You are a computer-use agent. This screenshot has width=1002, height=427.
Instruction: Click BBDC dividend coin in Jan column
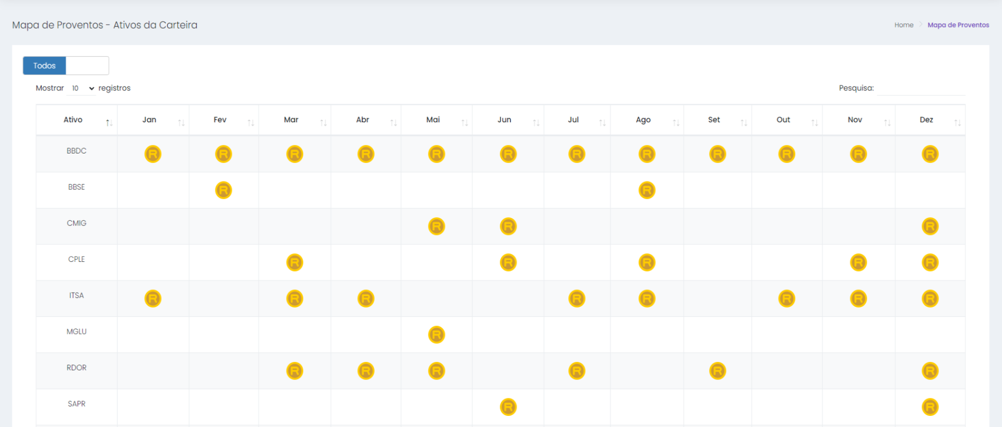[153, 154]
